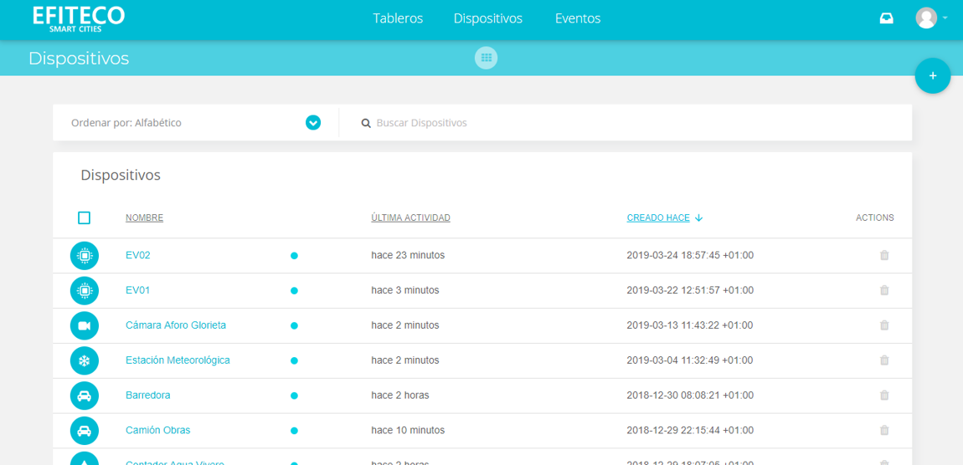Click the Dispositivos page title in subheader
The image size is (963, 465).
79,59
